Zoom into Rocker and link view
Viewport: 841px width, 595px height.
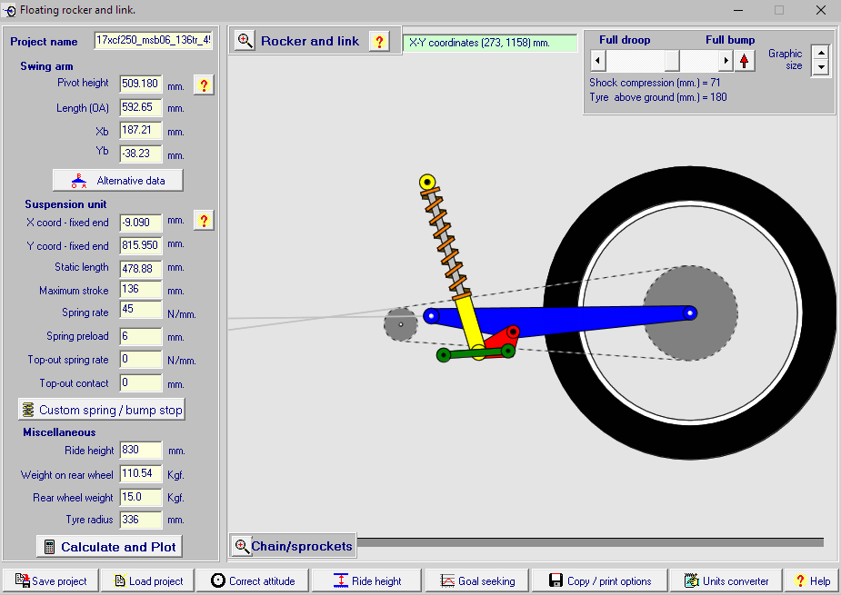pyautogui.click(x=245, y=41)
